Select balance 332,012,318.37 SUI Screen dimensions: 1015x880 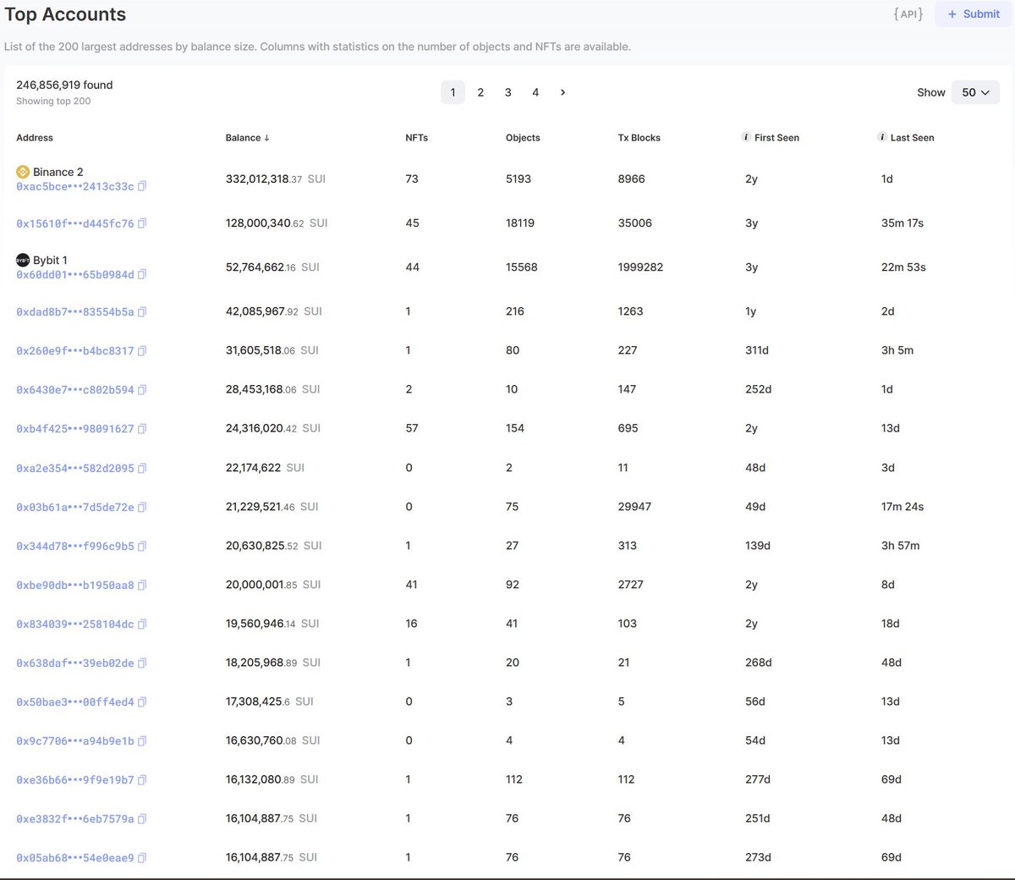click(276, 179)
